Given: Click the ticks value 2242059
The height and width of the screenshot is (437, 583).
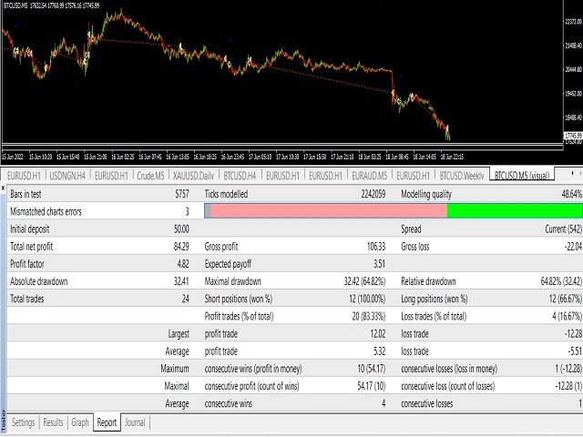Looking at the screenshot, I should [373, 194].
